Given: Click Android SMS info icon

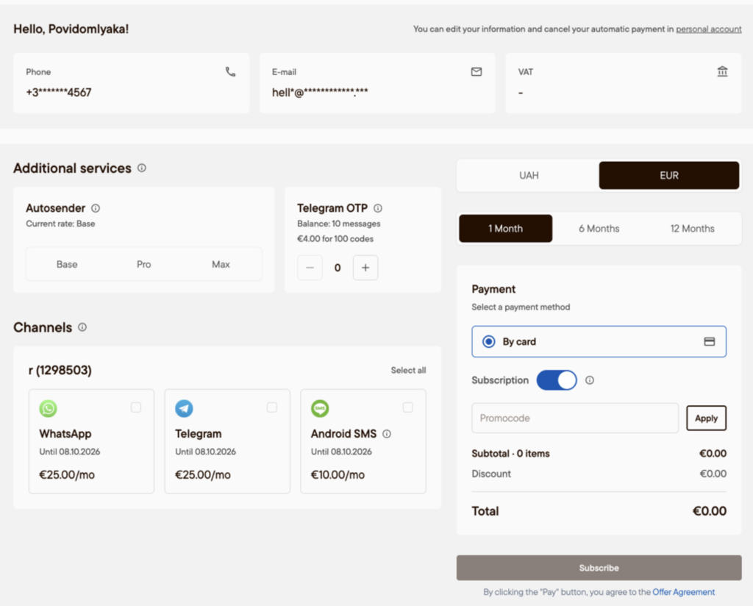Looking at the screenshot, I should coord(387,434).
